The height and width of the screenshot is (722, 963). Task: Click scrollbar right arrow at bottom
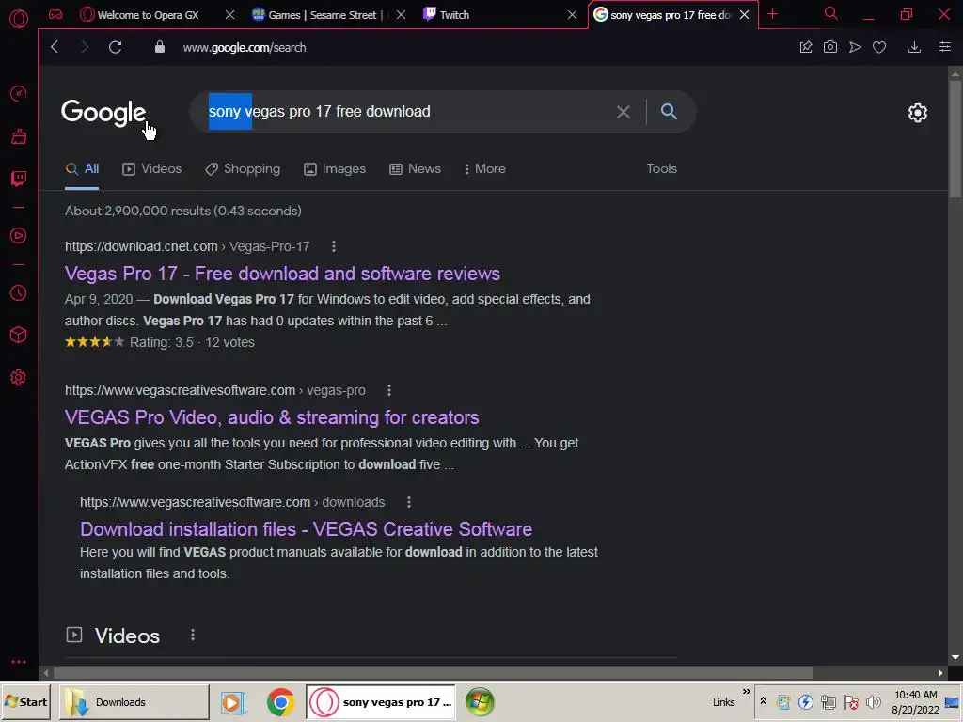[940, 673]
